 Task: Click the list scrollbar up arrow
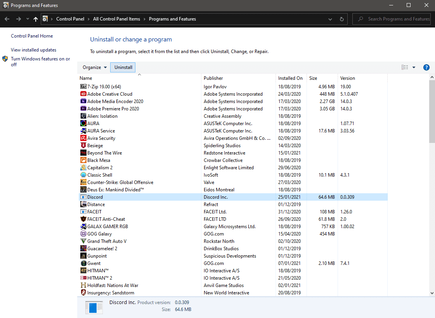click(x=432, y=77)
